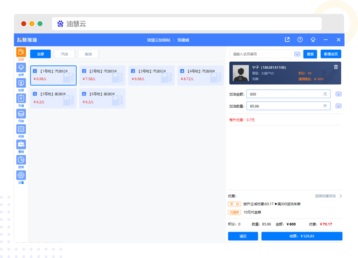Viewport: 358px width, 258px height.
Task: Click 选择优惠活动 link text
Action: coord(325,196)
